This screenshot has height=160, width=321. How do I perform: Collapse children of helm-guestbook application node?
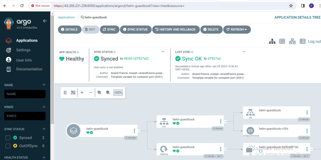[139, 131]
